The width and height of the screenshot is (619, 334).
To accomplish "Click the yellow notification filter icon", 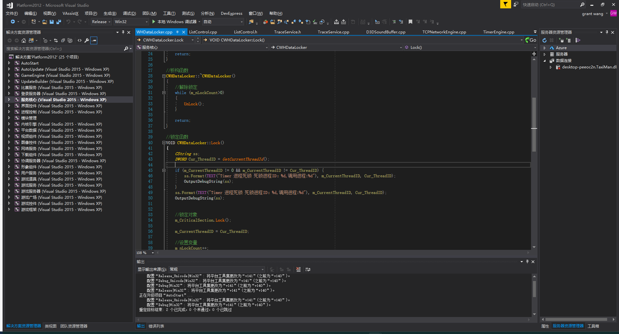I will point(505,4).
